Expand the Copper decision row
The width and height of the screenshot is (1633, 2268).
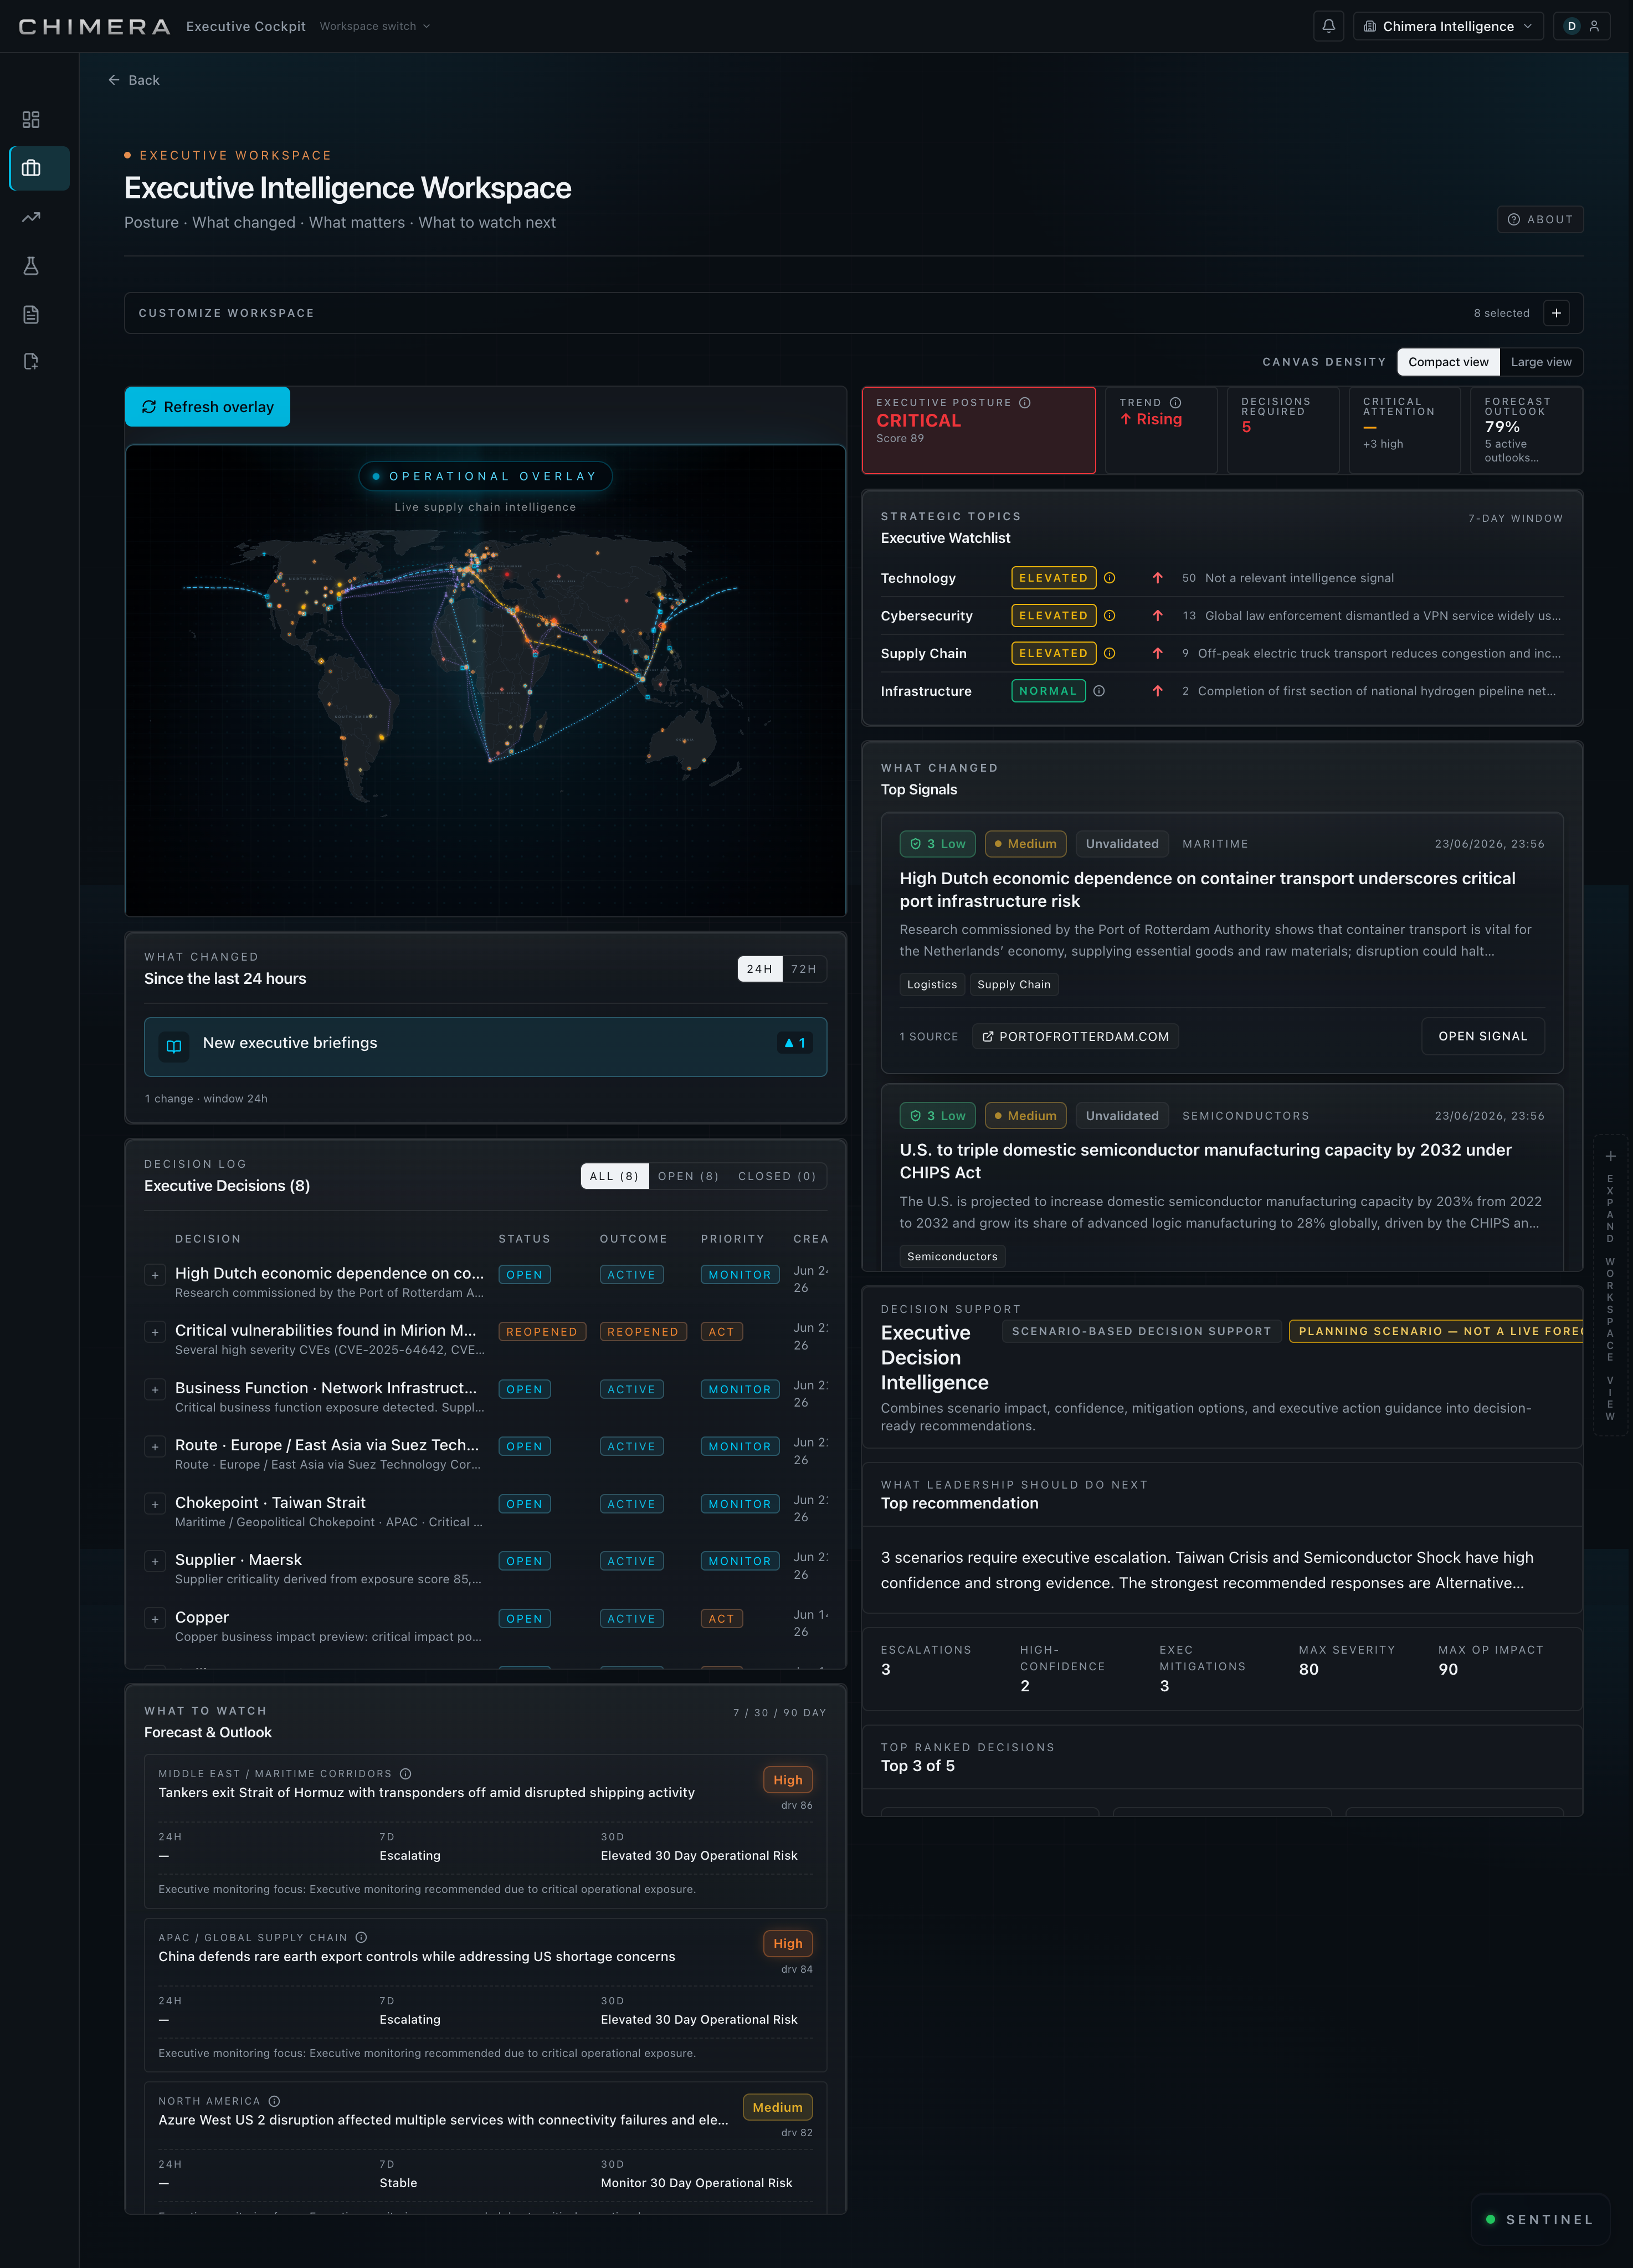[x=155, y=1619]
